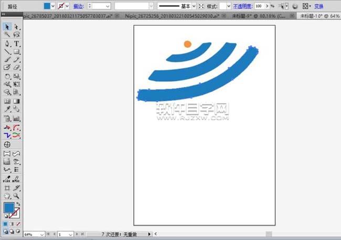This screenshot has width=341, height=240.
Task: Reset to default fill and stroke
Action: [x=6, y=216]
